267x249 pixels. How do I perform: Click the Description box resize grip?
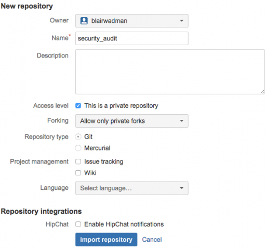pyautogui.click(x=262, y=92)
